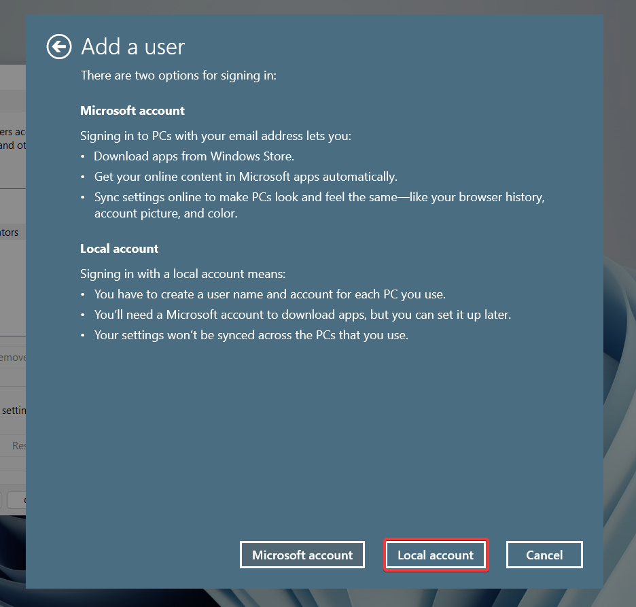The width and height of the screenshot is (636, 607).
Task: Click 'Your settings won't be synced' bullet
Action: (x=251, y=334)
